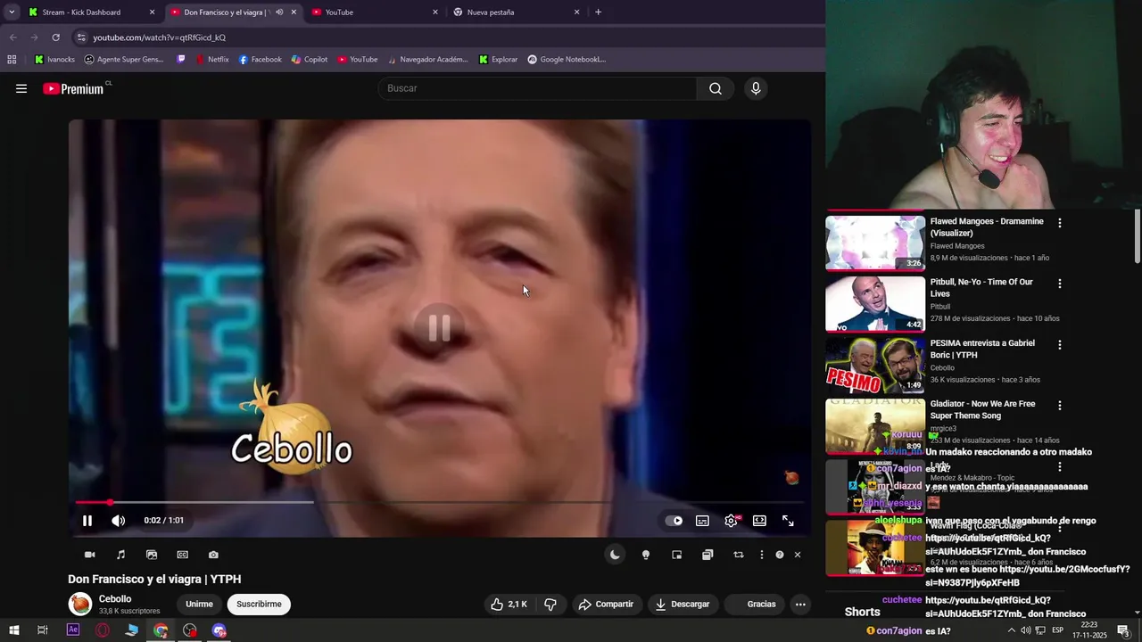Open the Facebook bookmark

(260, 60)
